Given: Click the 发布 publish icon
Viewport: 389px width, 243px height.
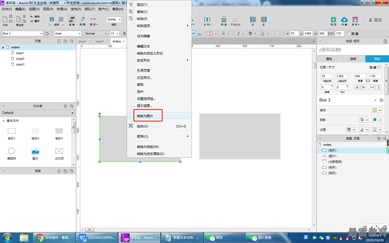Looking at the screenshot, I should (x=355, y=20).
